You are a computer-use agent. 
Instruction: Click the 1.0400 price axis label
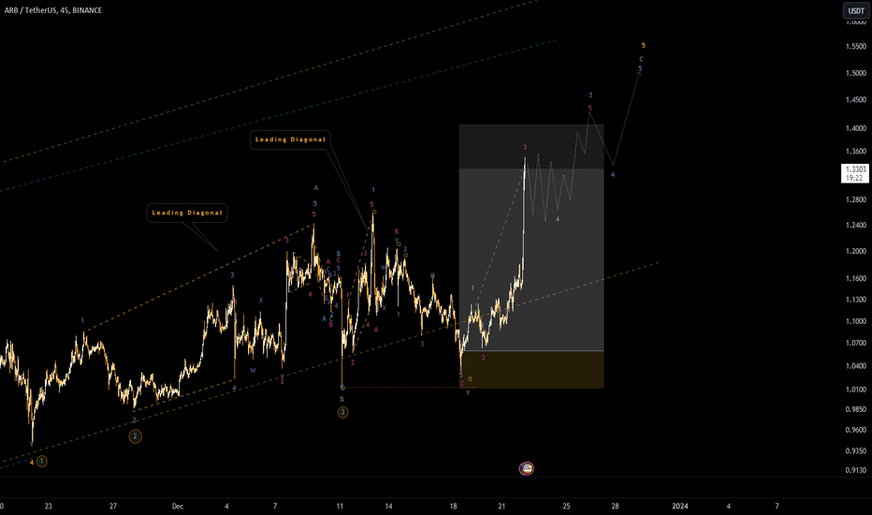pyautogui.click(x=856, y=366)
